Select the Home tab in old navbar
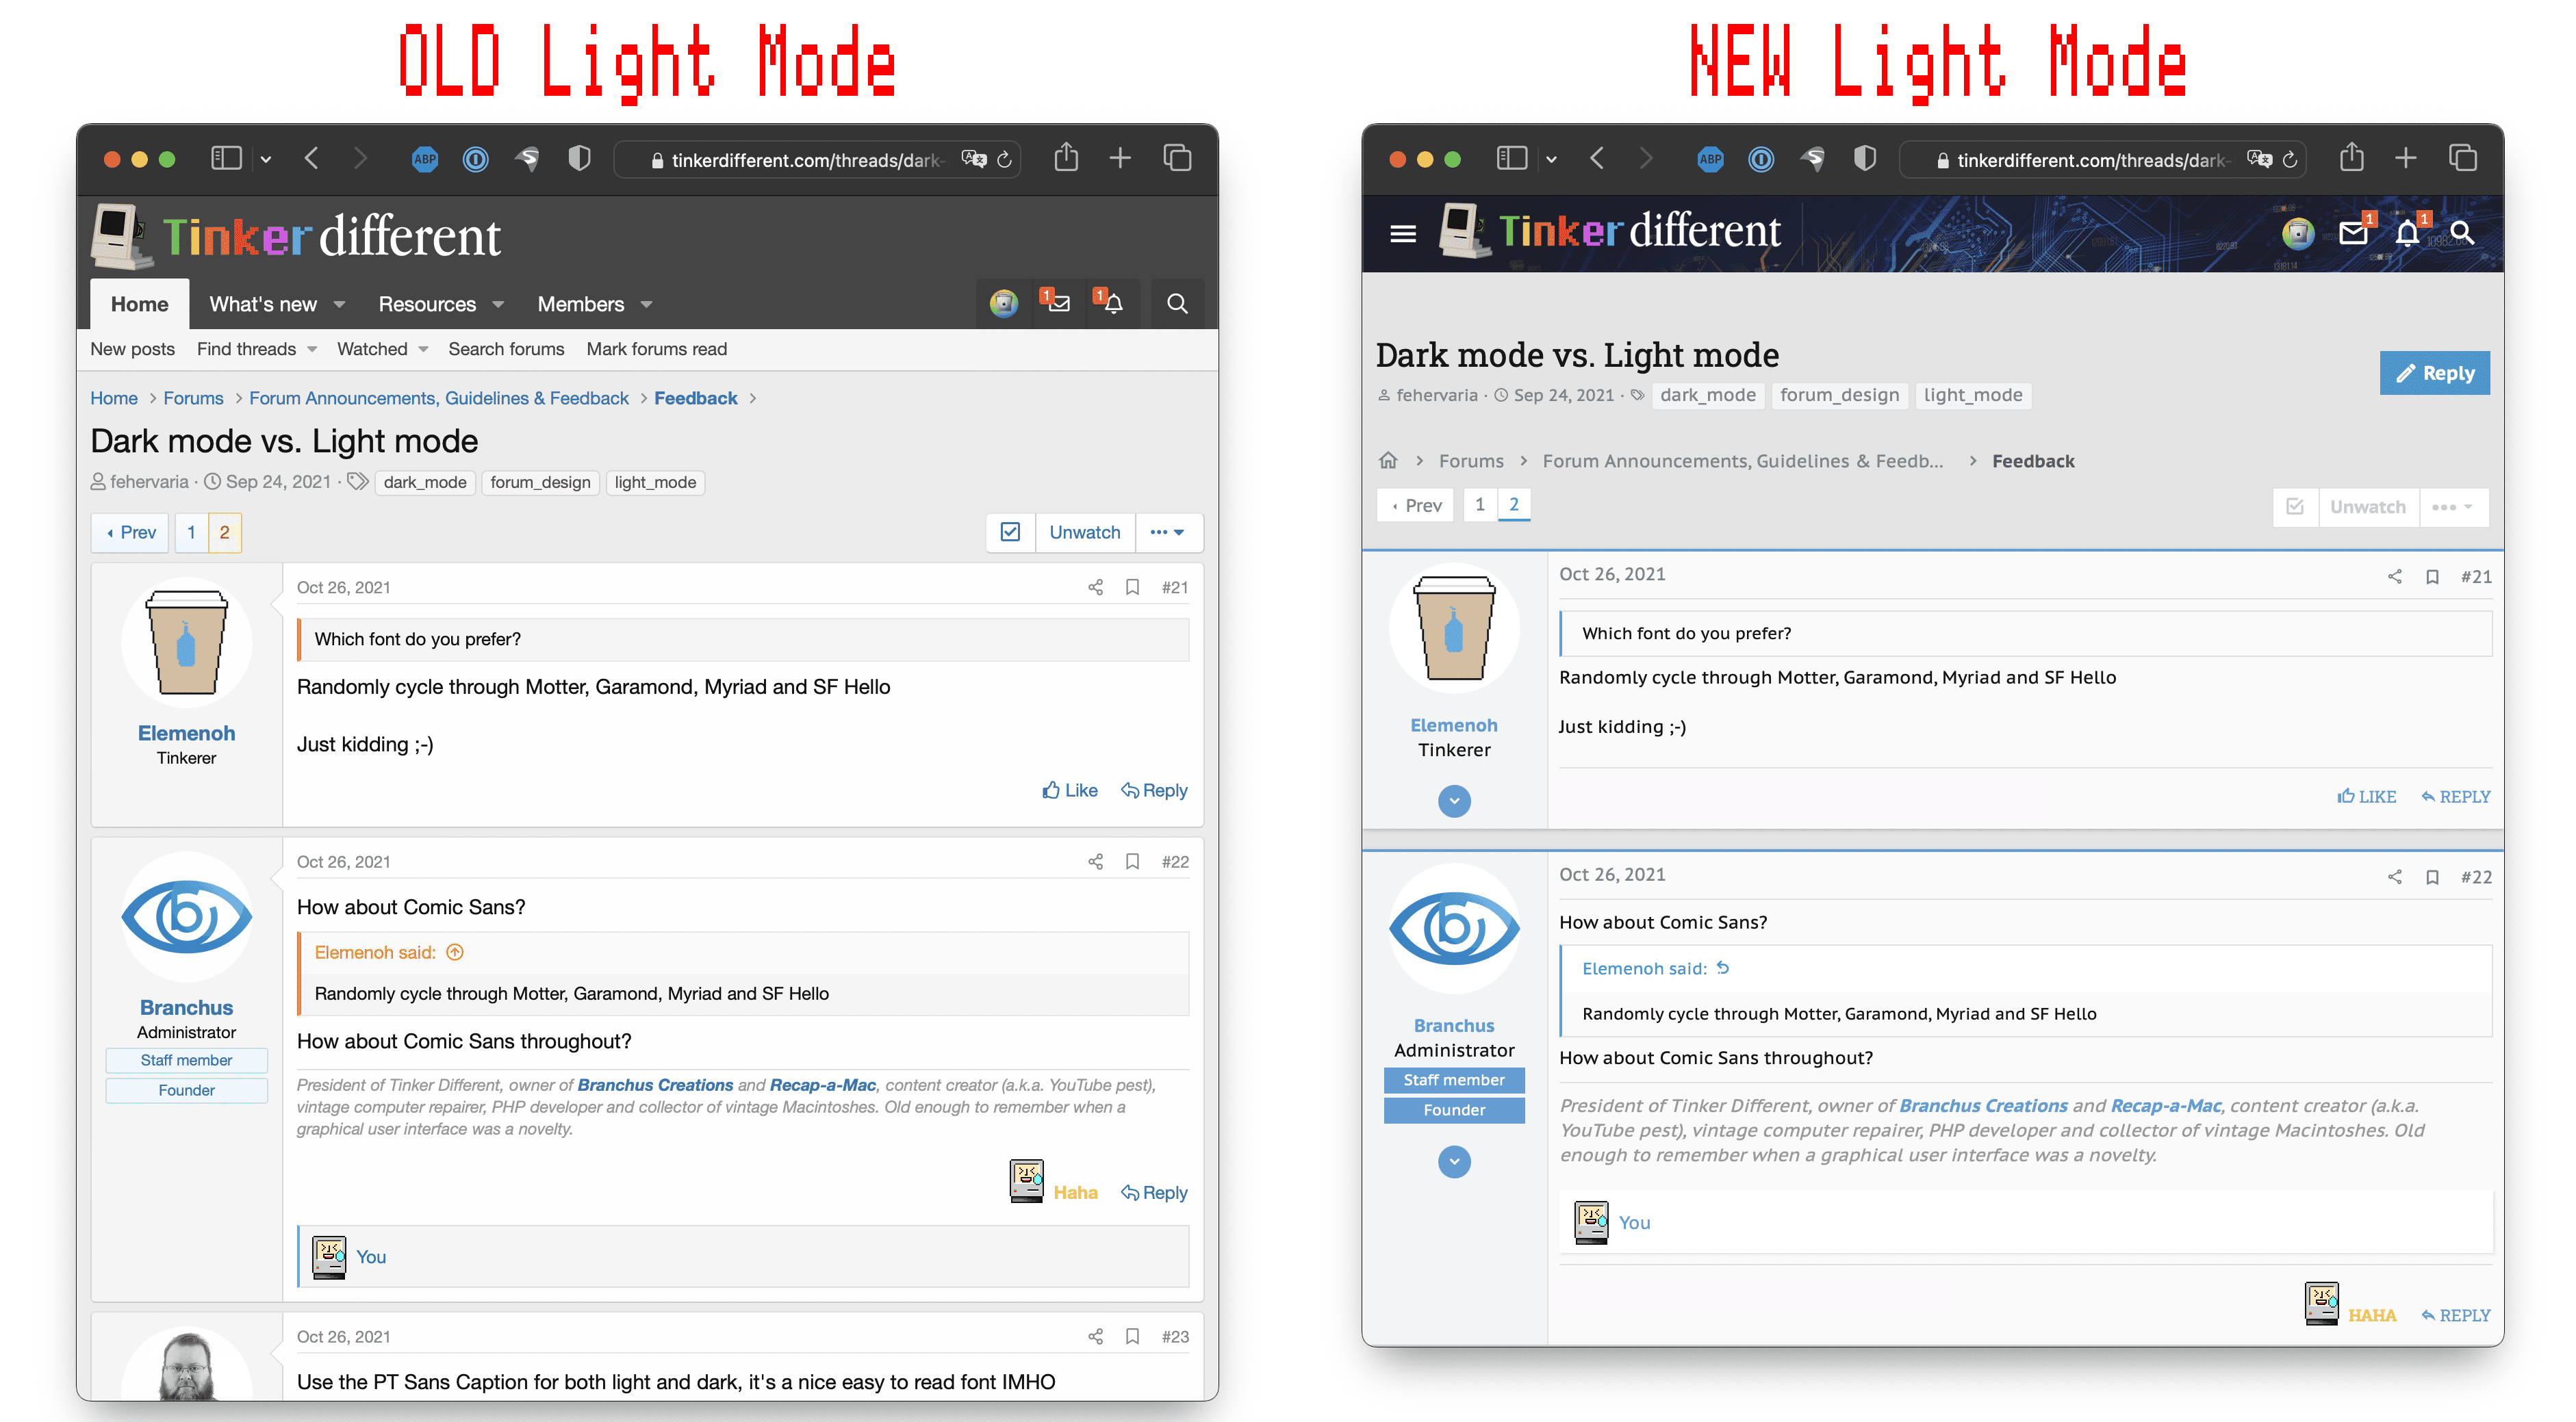The height and width of the screenshot is (1422, 2576). tap(139, 304)
